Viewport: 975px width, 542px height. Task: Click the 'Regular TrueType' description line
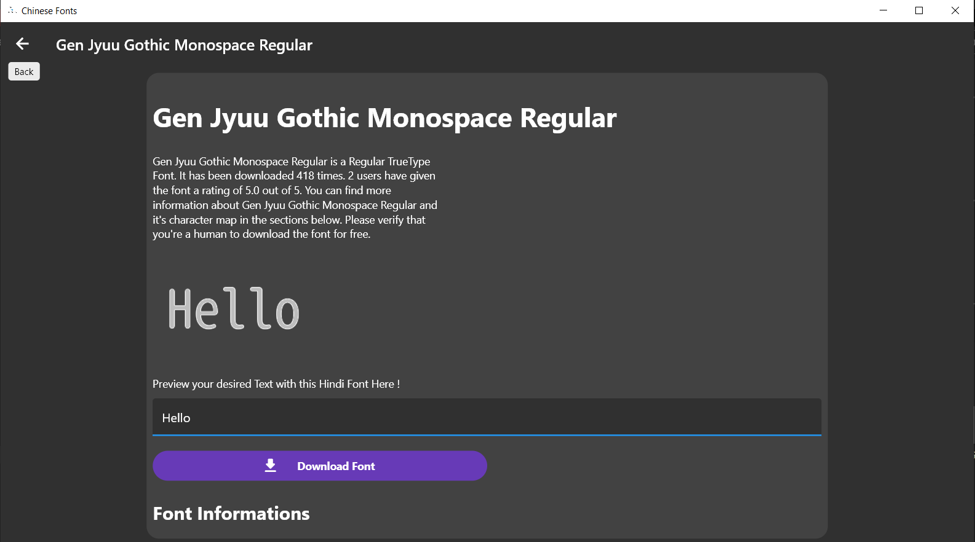(x=292, y=162)
